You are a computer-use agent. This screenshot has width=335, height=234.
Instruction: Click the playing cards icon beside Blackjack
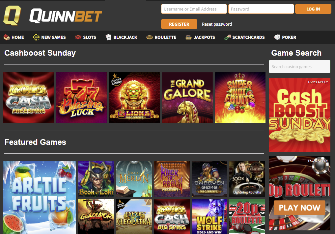point(108,37)
